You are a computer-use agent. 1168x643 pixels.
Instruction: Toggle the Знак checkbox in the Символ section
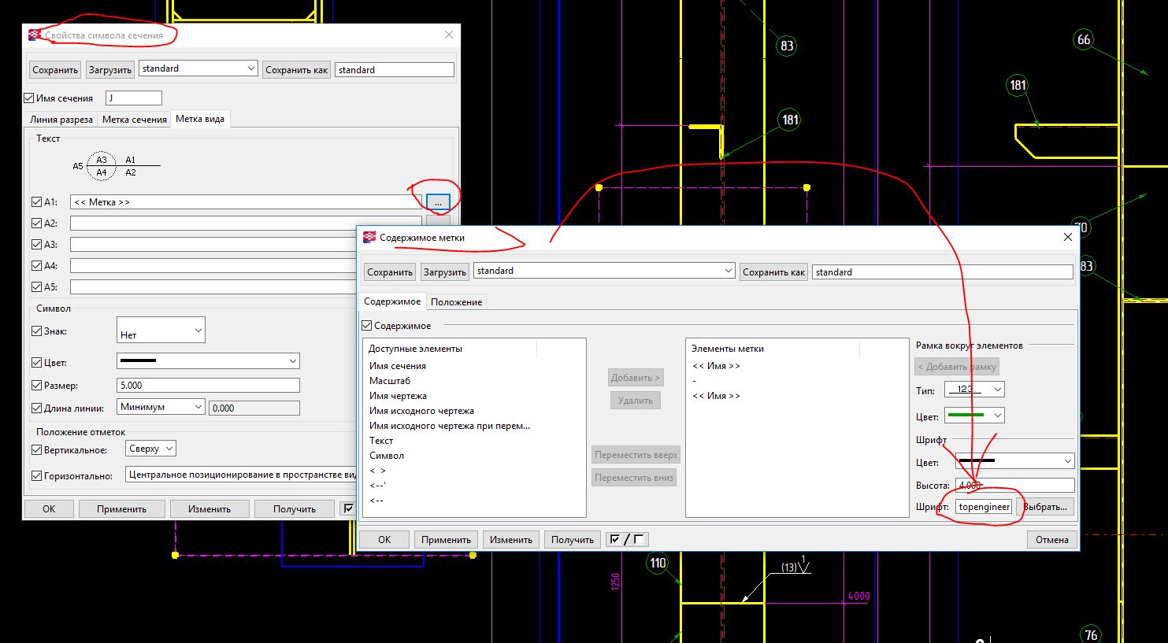tap(36, 331)
